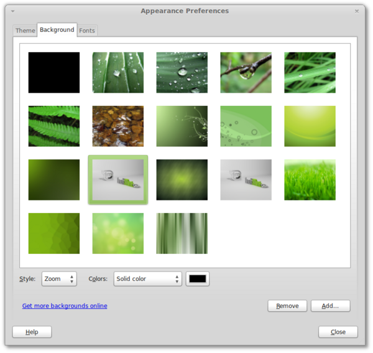Choose the fern leaves wallpaper
The width and height of the screenshot is (373, 353).
(x=54, y=126)
